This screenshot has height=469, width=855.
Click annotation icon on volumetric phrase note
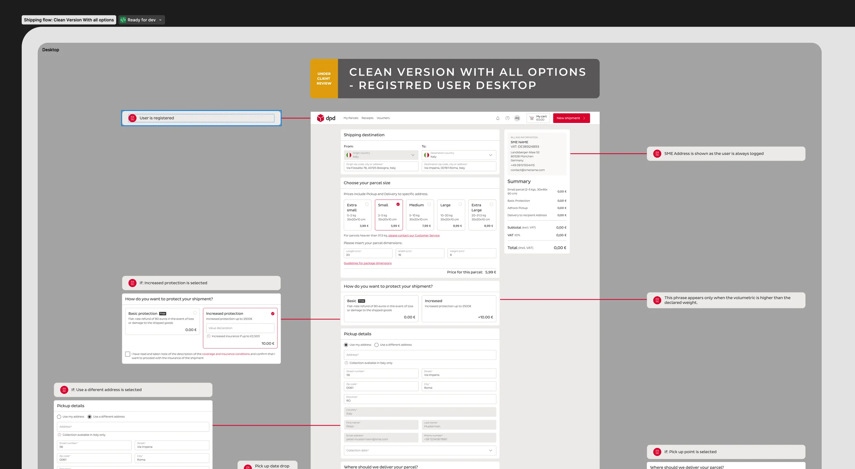pos(657,300)
